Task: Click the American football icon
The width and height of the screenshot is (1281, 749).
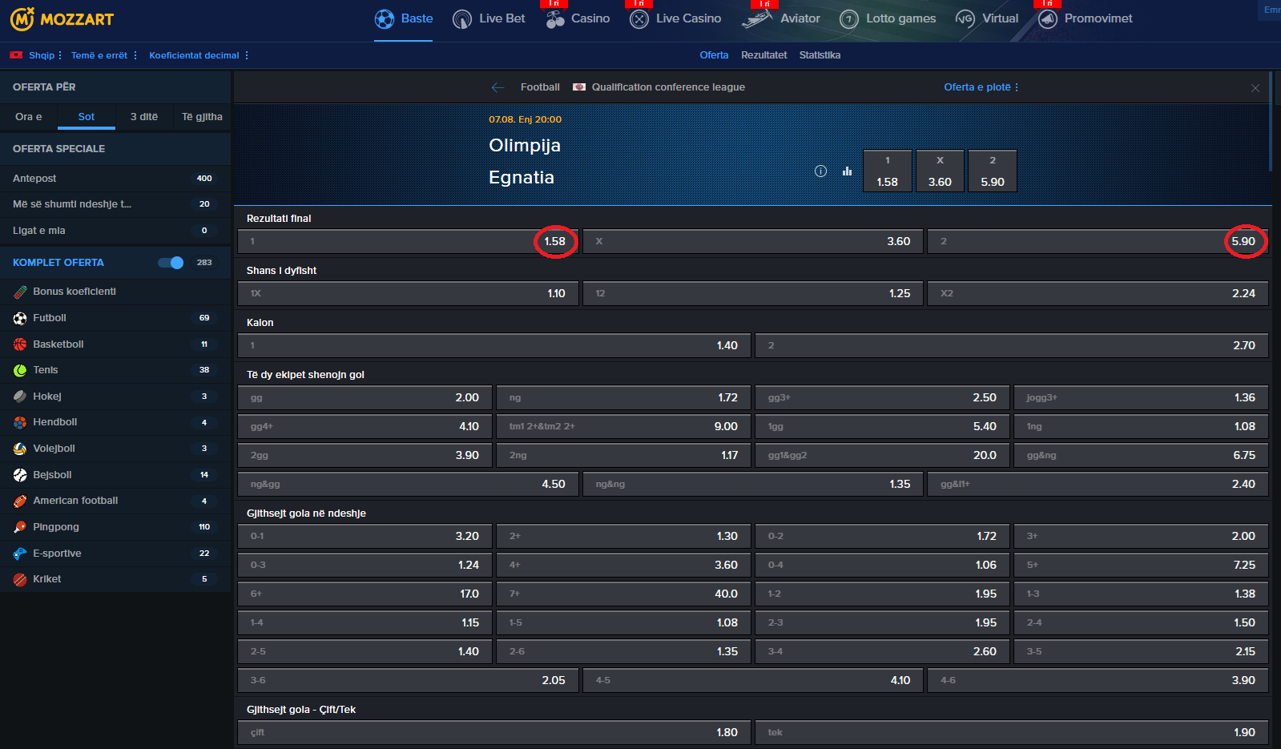Action: [20, 501]
